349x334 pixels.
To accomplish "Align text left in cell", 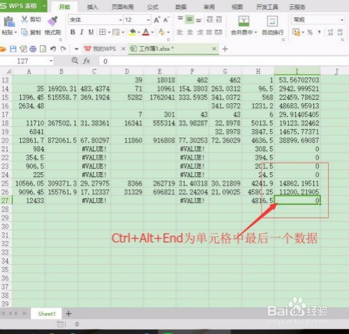I will (179, 32).
